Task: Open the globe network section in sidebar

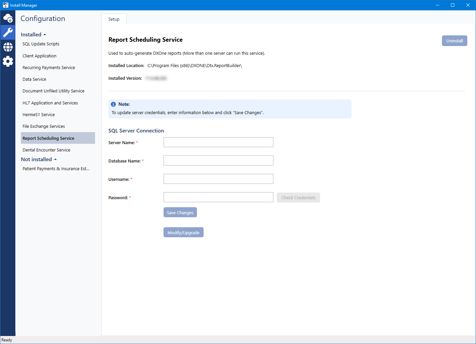Action: (x=8, y=47)
